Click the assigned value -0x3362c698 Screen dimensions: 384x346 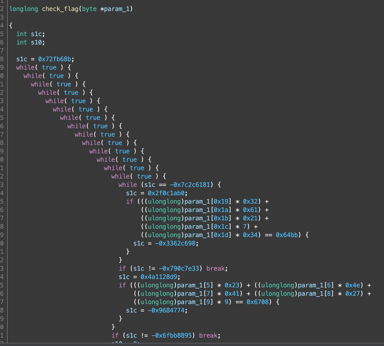[x=175, y=243]
